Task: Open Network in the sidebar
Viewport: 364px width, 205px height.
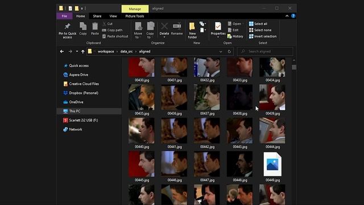Action: 73,129
